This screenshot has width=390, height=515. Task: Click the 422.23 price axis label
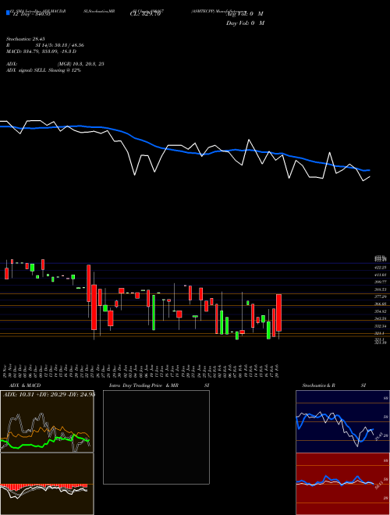tap(381, 268)
